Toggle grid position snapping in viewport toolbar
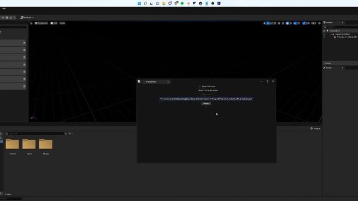358x201 pixels. pyautogui.click(x=288, y=23)
